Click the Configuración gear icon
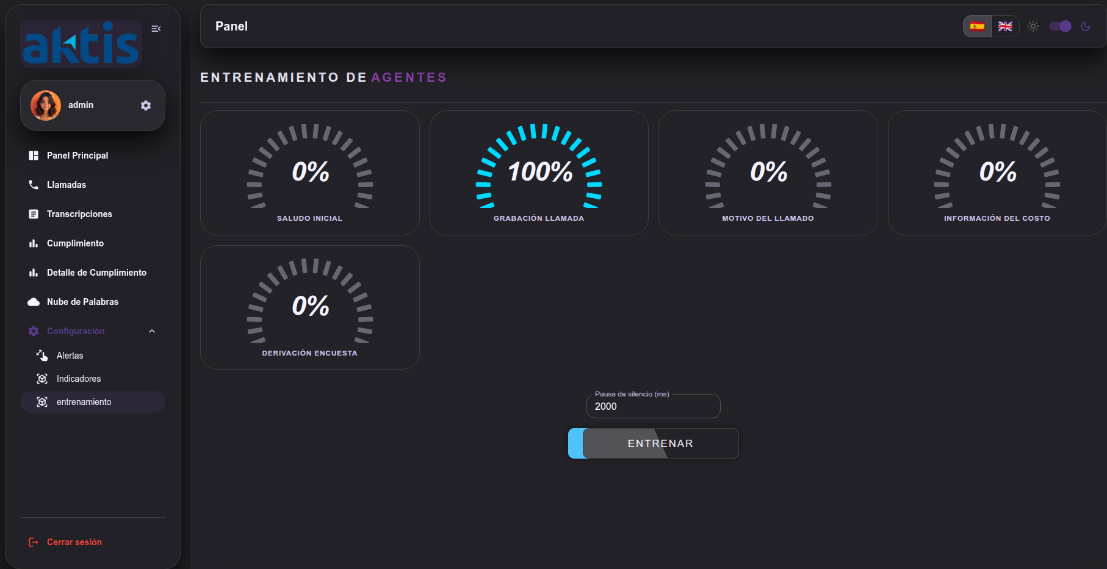This screenshot has height=569, width=1107. coord(34,331)
